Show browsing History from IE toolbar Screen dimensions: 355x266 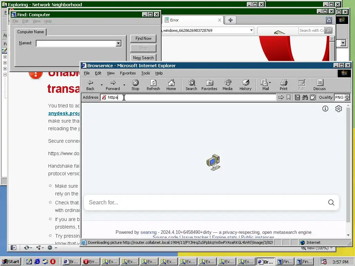tap(245, 85)
